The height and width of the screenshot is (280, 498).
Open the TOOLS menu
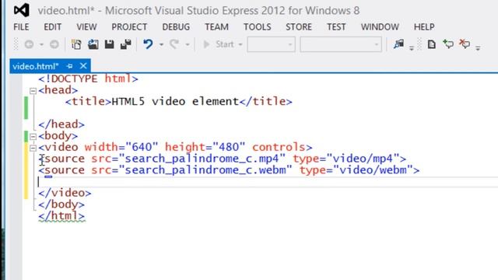click(258, 27)
